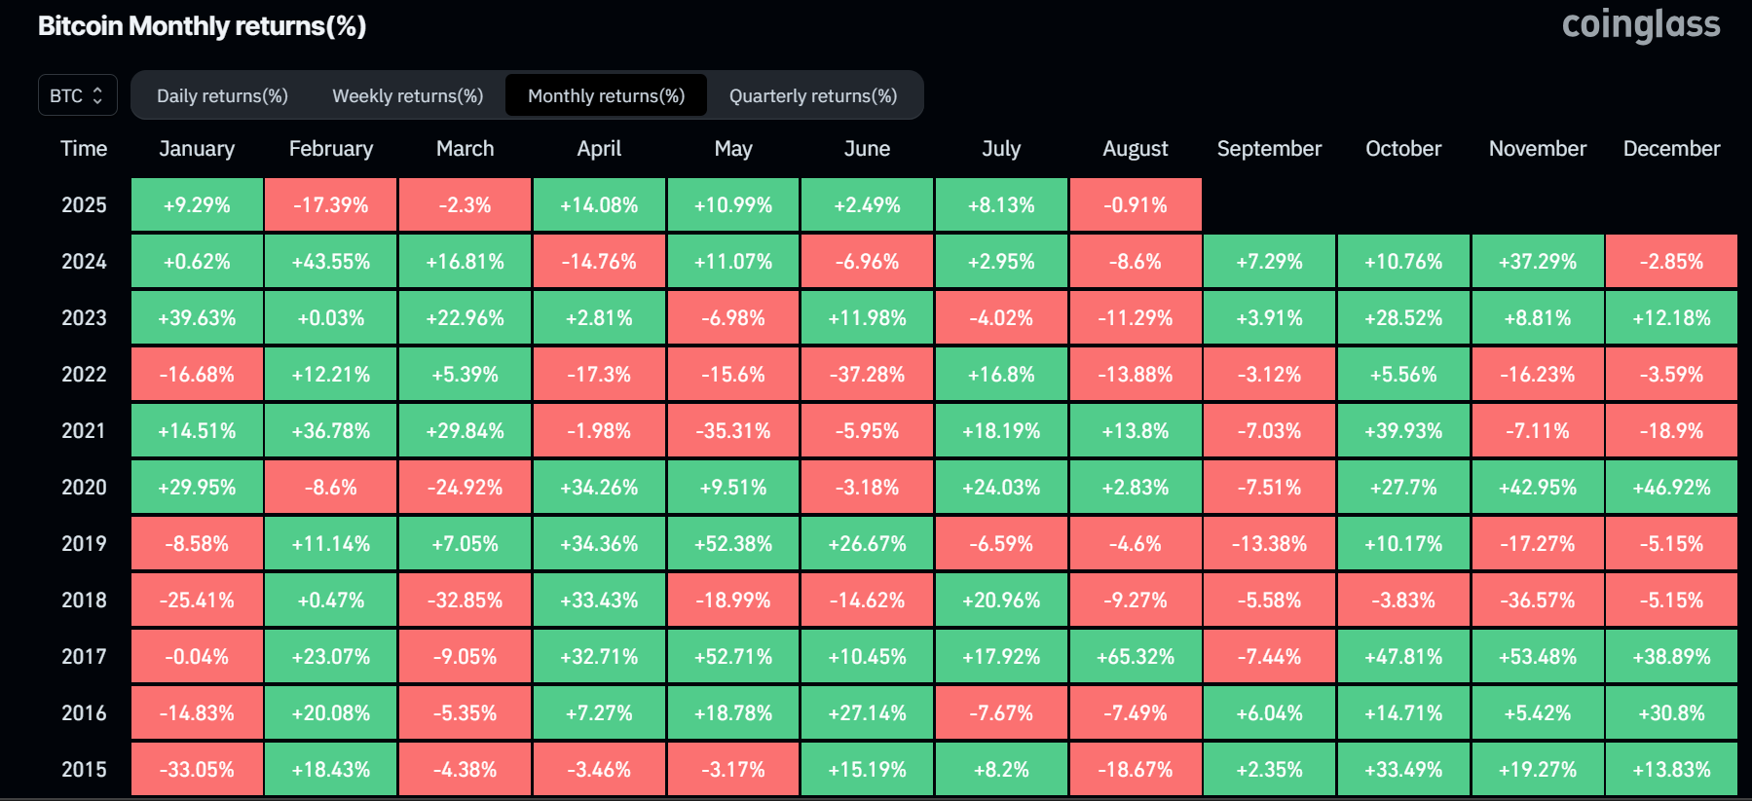1752x801 pixels.
Task: Click May 2019 cell showing +52.38%
Action: (x=733, y=544)
